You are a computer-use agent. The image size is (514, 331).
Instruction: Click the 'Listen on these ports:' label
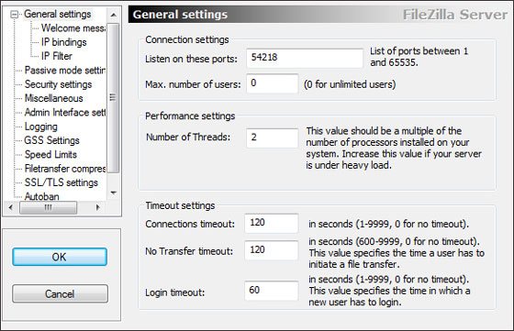192,59
